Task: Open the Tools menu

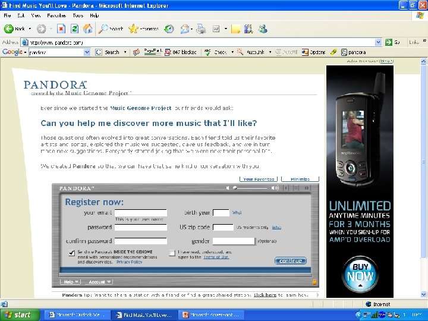Action: click(x=78, y=15)
